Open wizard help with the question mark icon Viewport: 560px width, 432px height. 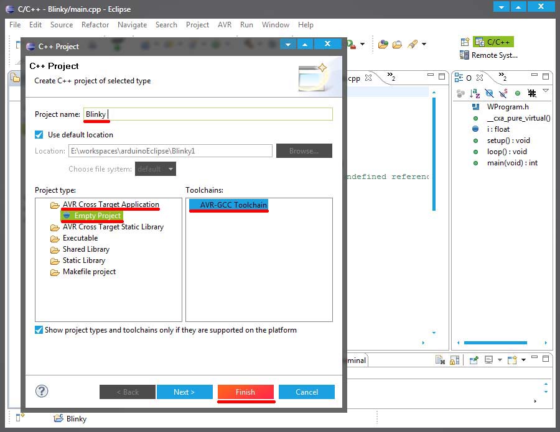tap(42, 392)
